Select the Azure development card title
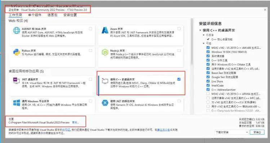The image size is (270, 143). 116,29
